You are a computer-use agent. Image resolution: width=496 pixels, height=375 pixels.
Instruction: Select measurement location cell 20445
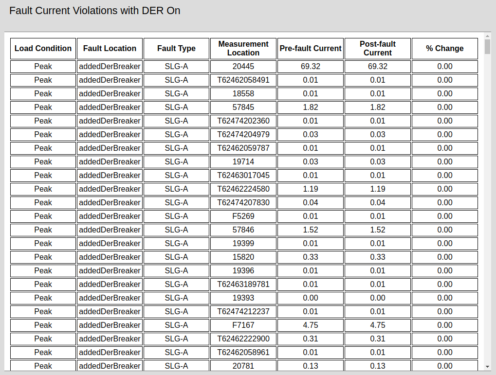(x=243, y=67)
